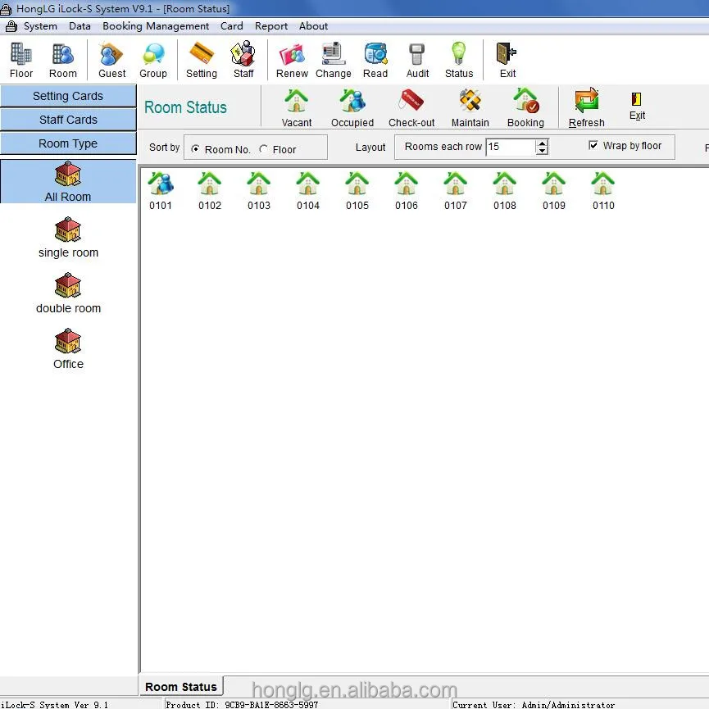Open the Setting card toolbar icon
709x709 pixels.
[201, 60]
